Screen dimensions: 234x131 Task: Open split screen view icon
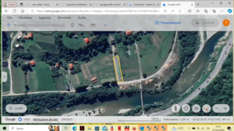point(190,11)
